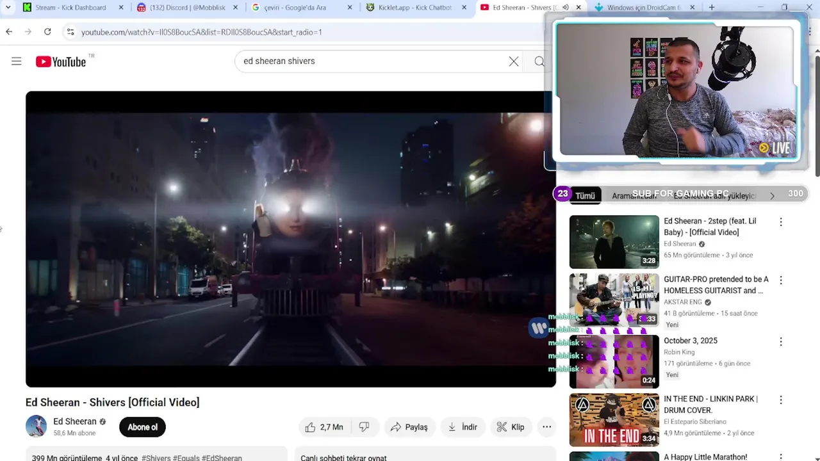Subscribe with Abone ol button
The height and width of the screenshot is (461, 820).
tap(142, 427)
